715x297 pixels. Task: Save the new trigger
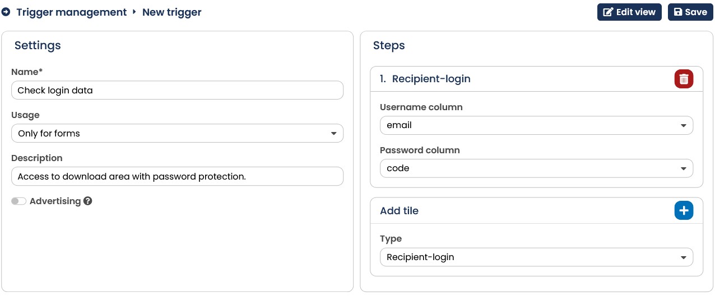[690, 12]
